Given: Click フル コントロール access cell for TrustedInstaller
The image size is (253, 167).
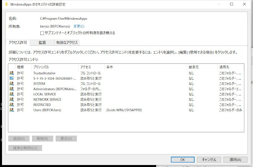Looking at the screenshot, I should (x=91, y=73).
